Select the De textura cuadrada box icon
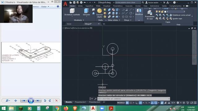Viewport: 198px width, 111px height. coord(72,11)
